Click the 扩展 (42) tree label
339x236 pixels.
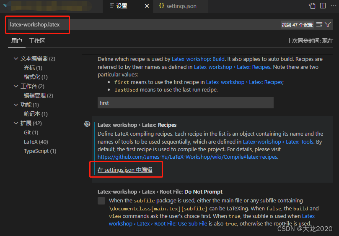click(31, 123)
